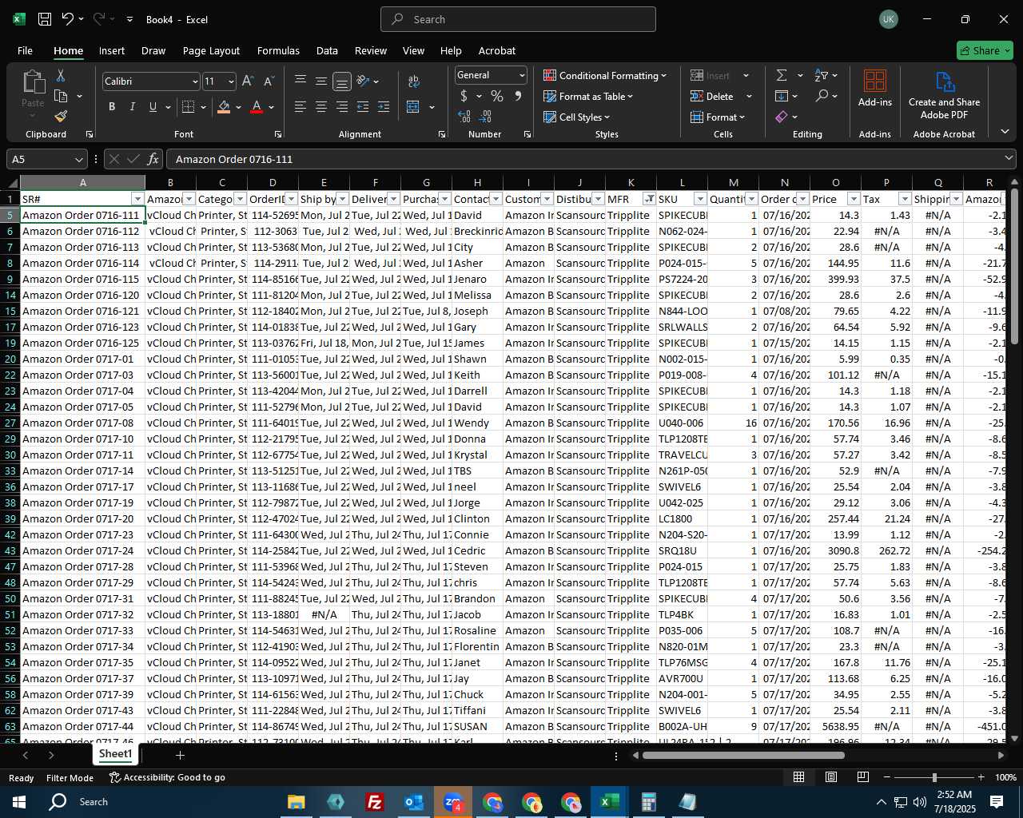
Task: Click the Comma Style icon
Action: [518, 96]
